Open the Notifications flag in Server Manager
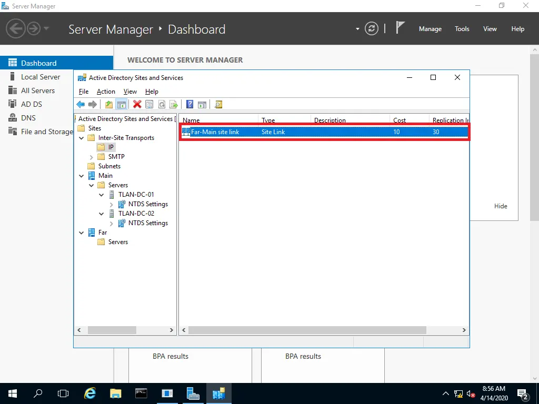Screen dimensions: 539x404 [x=400, y=27]
